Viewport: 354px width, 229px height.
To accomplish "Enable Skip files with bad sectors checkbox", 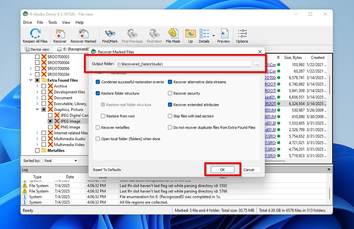I will point(170,116).
